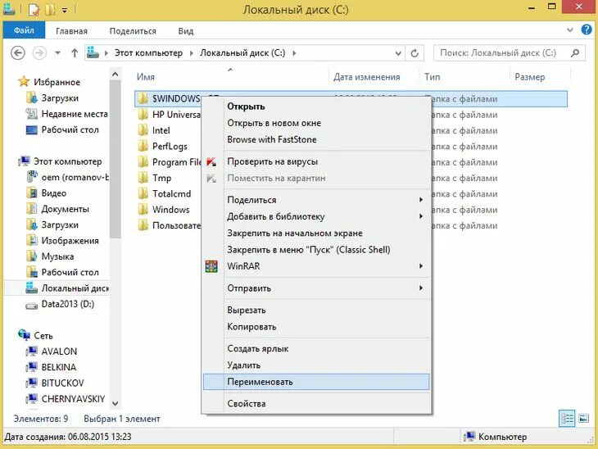Expand address bar history dropdown
The image size is (598, 449).
[398, 53]
